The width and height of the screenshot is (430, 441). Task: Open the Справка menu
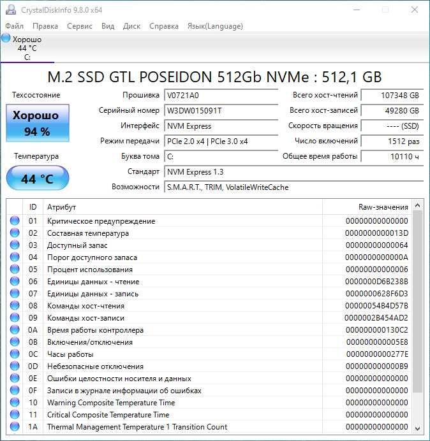[163, 26]
